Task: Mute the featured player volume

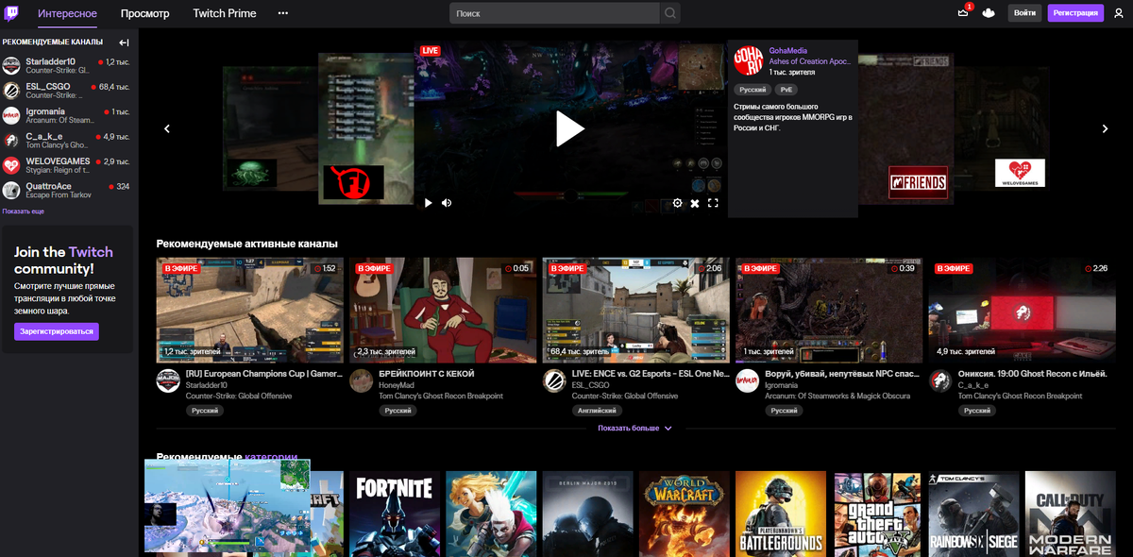Action: pyautogui.click(x=447, y=202)
